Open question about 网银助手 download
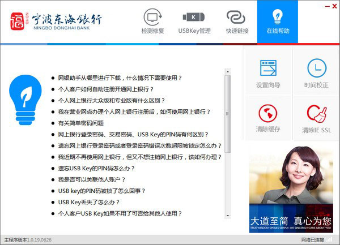 pyautogui.click(x=120, y=78)
